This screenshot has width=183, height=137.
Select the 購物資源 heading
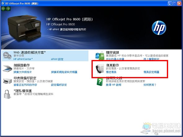click(113, 53)
